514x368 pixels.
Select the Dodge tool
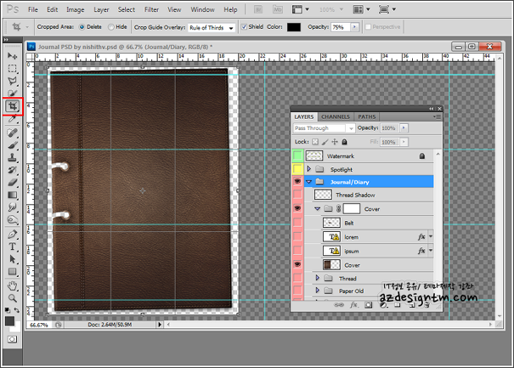(x=13, y=220)
